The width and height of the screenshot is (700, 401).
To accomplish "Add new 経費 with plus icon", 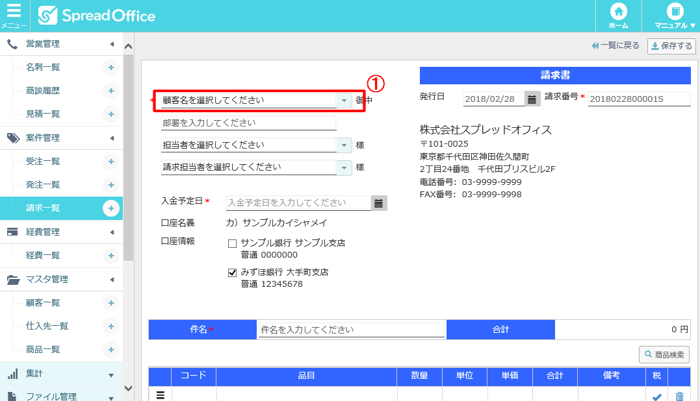I will (111, 256).
